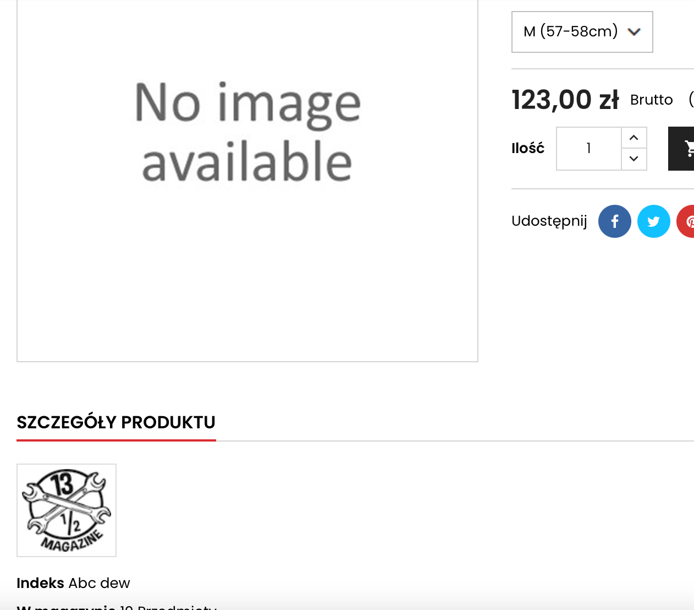Open the M (57-58cm) size dropdown
694x610 pixels.
[582, 32]
